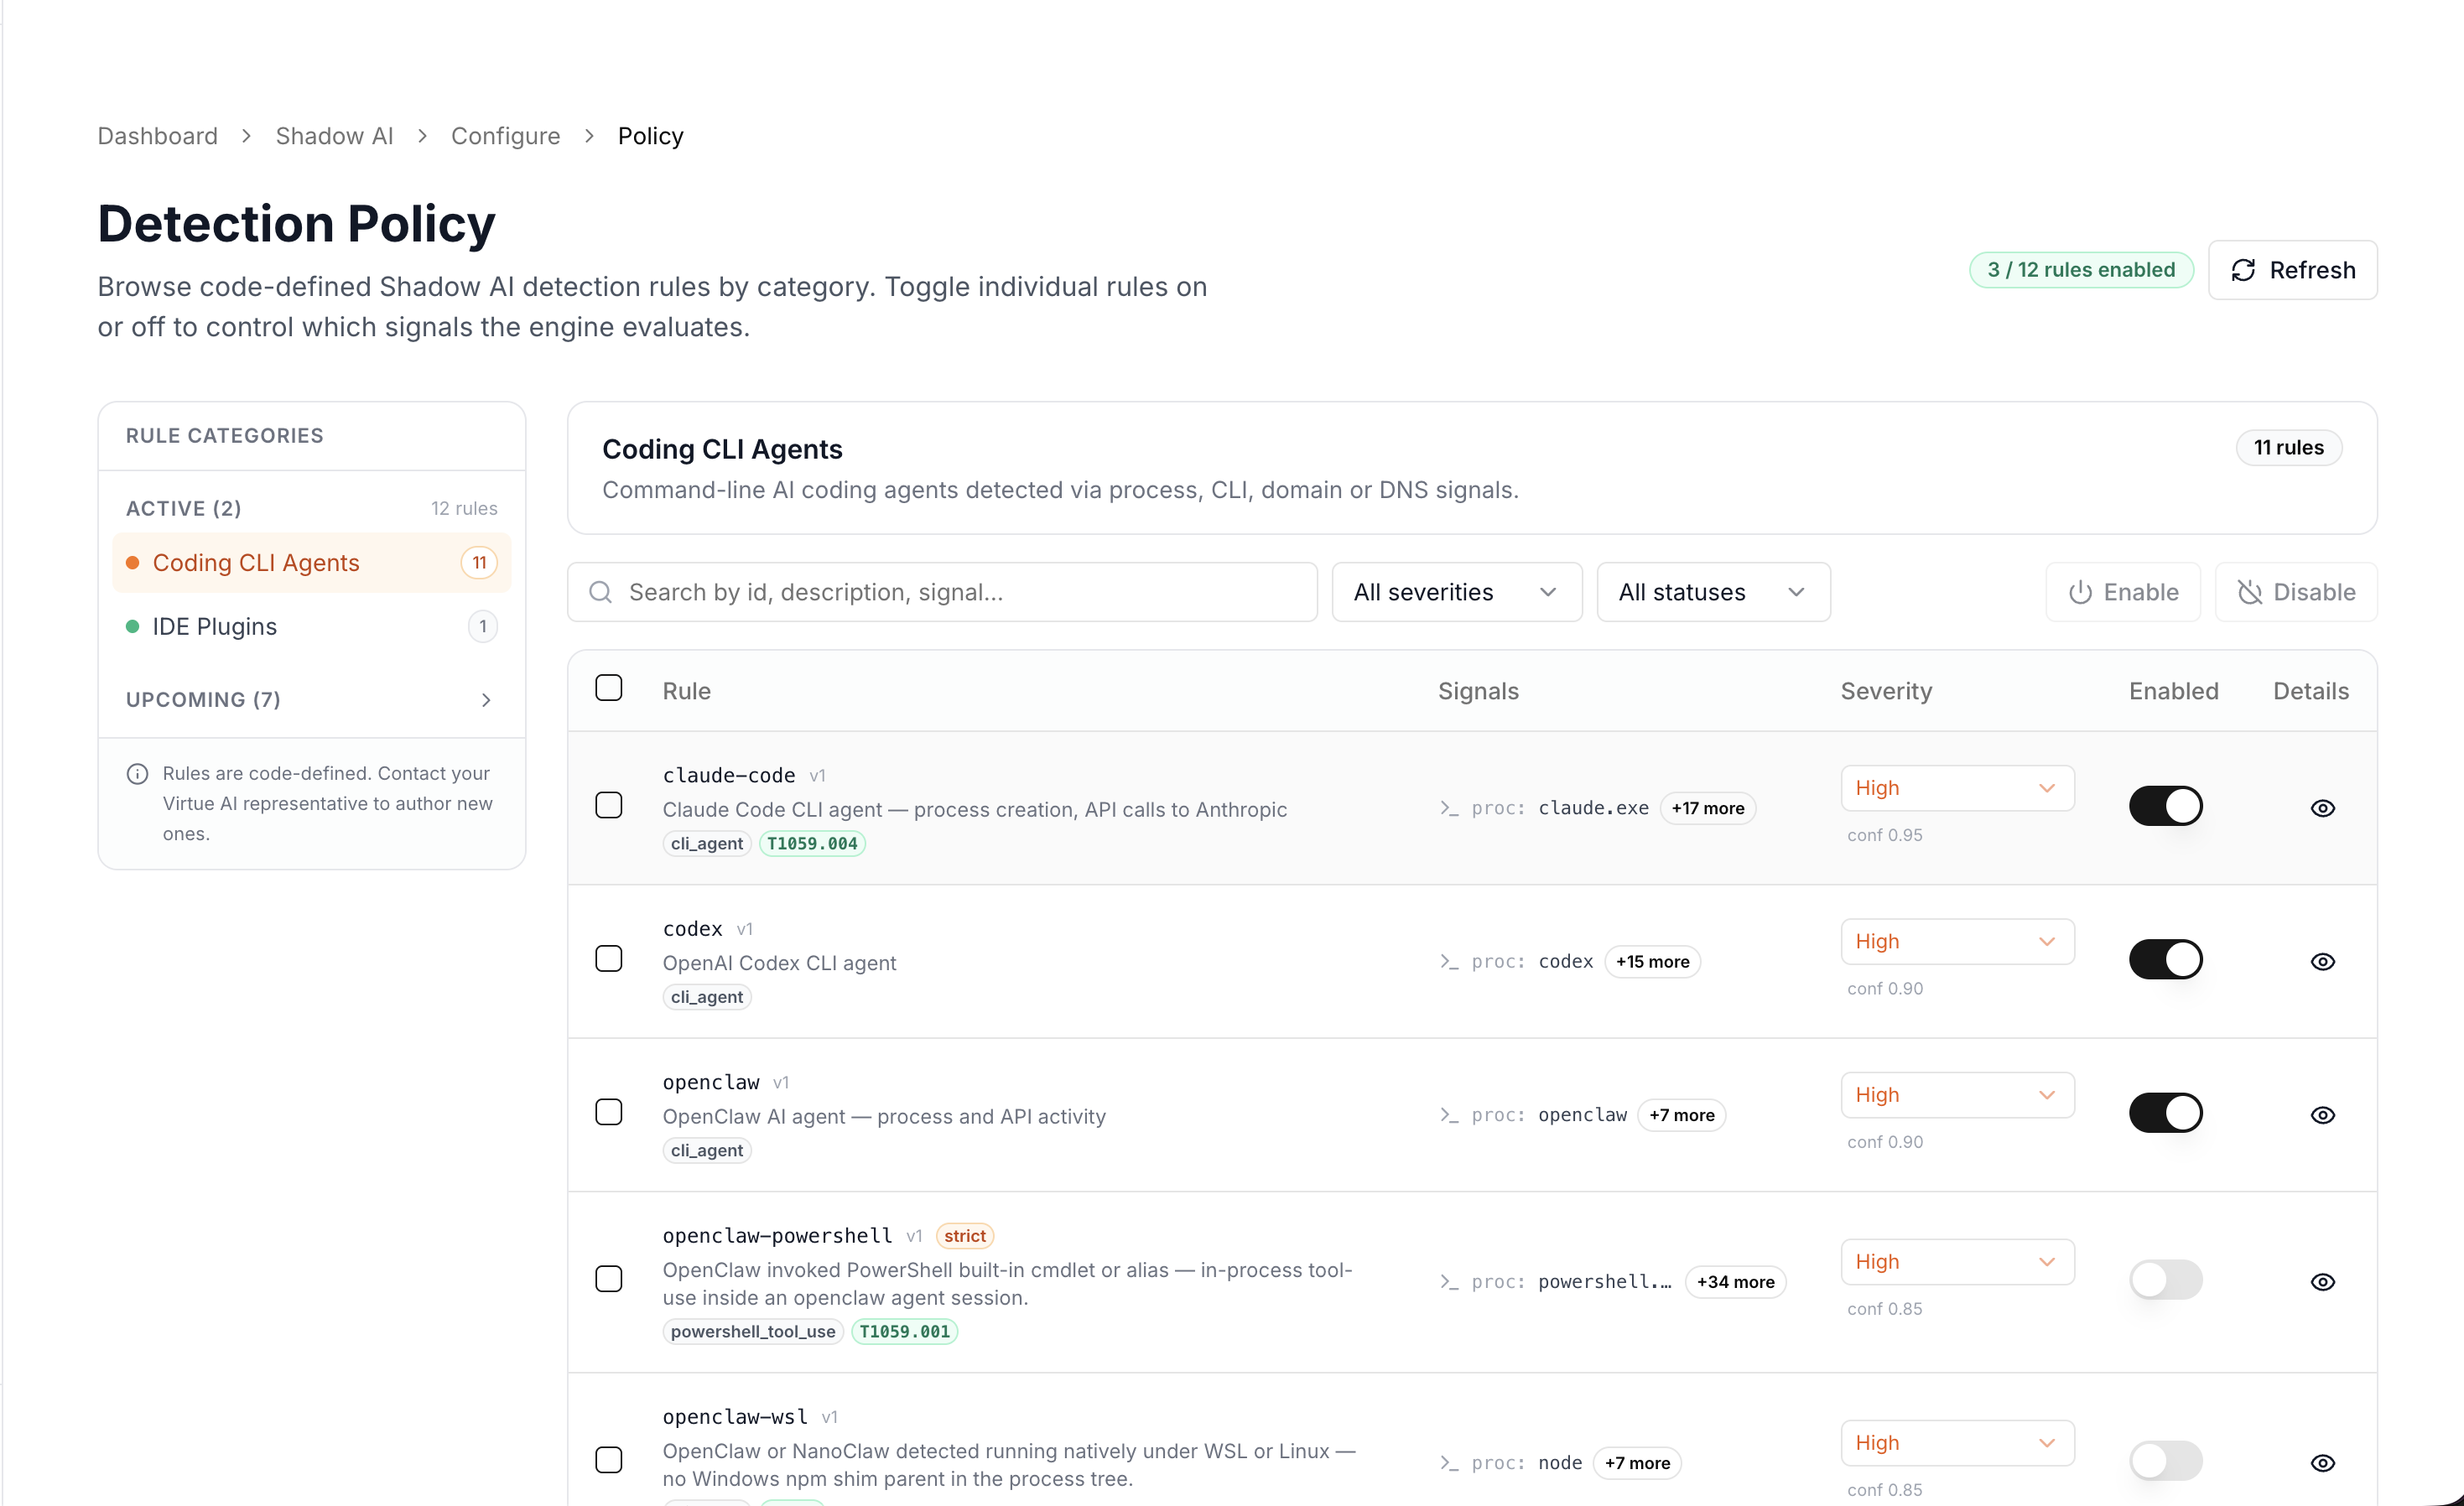Screen dimensions: 2464x1506
Task: Click powershell_tool_use tag
Action: 752,1331
